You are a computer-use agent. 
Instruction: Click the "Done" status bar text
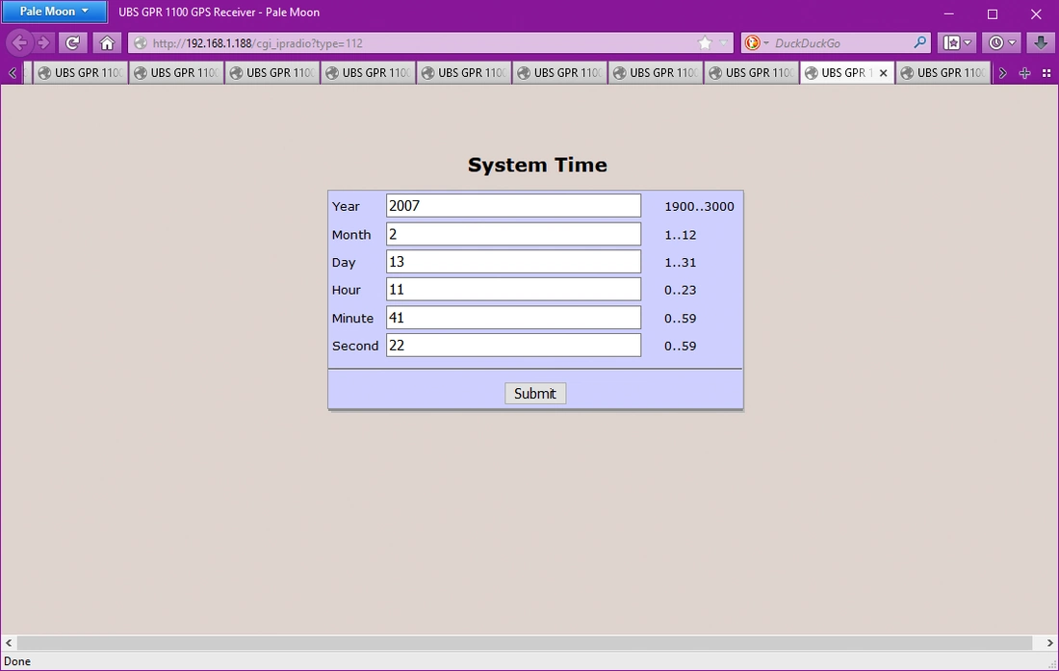click(17, 661)
